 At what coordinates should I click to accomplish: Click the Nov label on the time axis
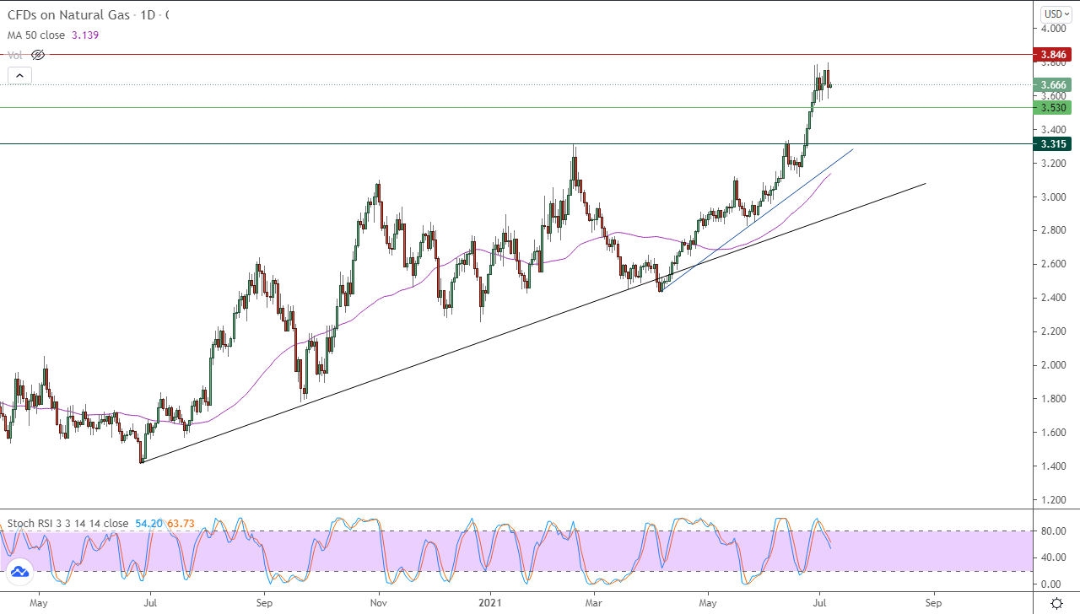coord(378,603)
